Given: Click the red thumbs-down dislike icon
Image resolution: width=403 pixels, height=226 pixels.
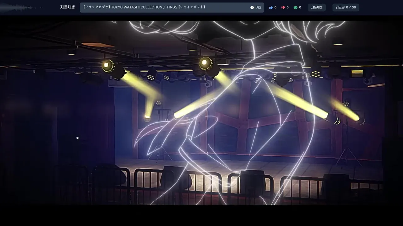Looking at the screenshot, I should [283, 8].
